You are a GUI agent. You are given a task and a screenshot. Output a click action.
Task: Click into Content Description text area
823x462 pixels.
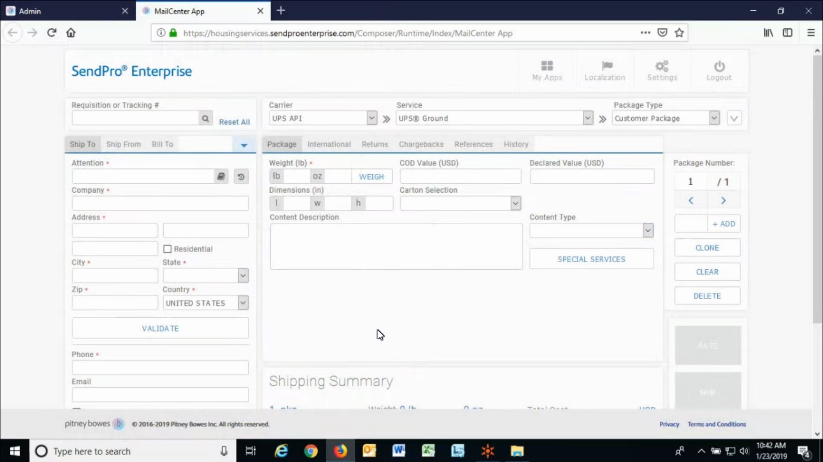pyautogui.click(x=396, y=246)
